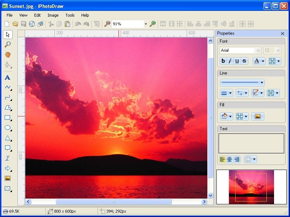Select the Zoom tool in the left toolbar
Viewport: 290px width, 217px height.
pos(8,44)
